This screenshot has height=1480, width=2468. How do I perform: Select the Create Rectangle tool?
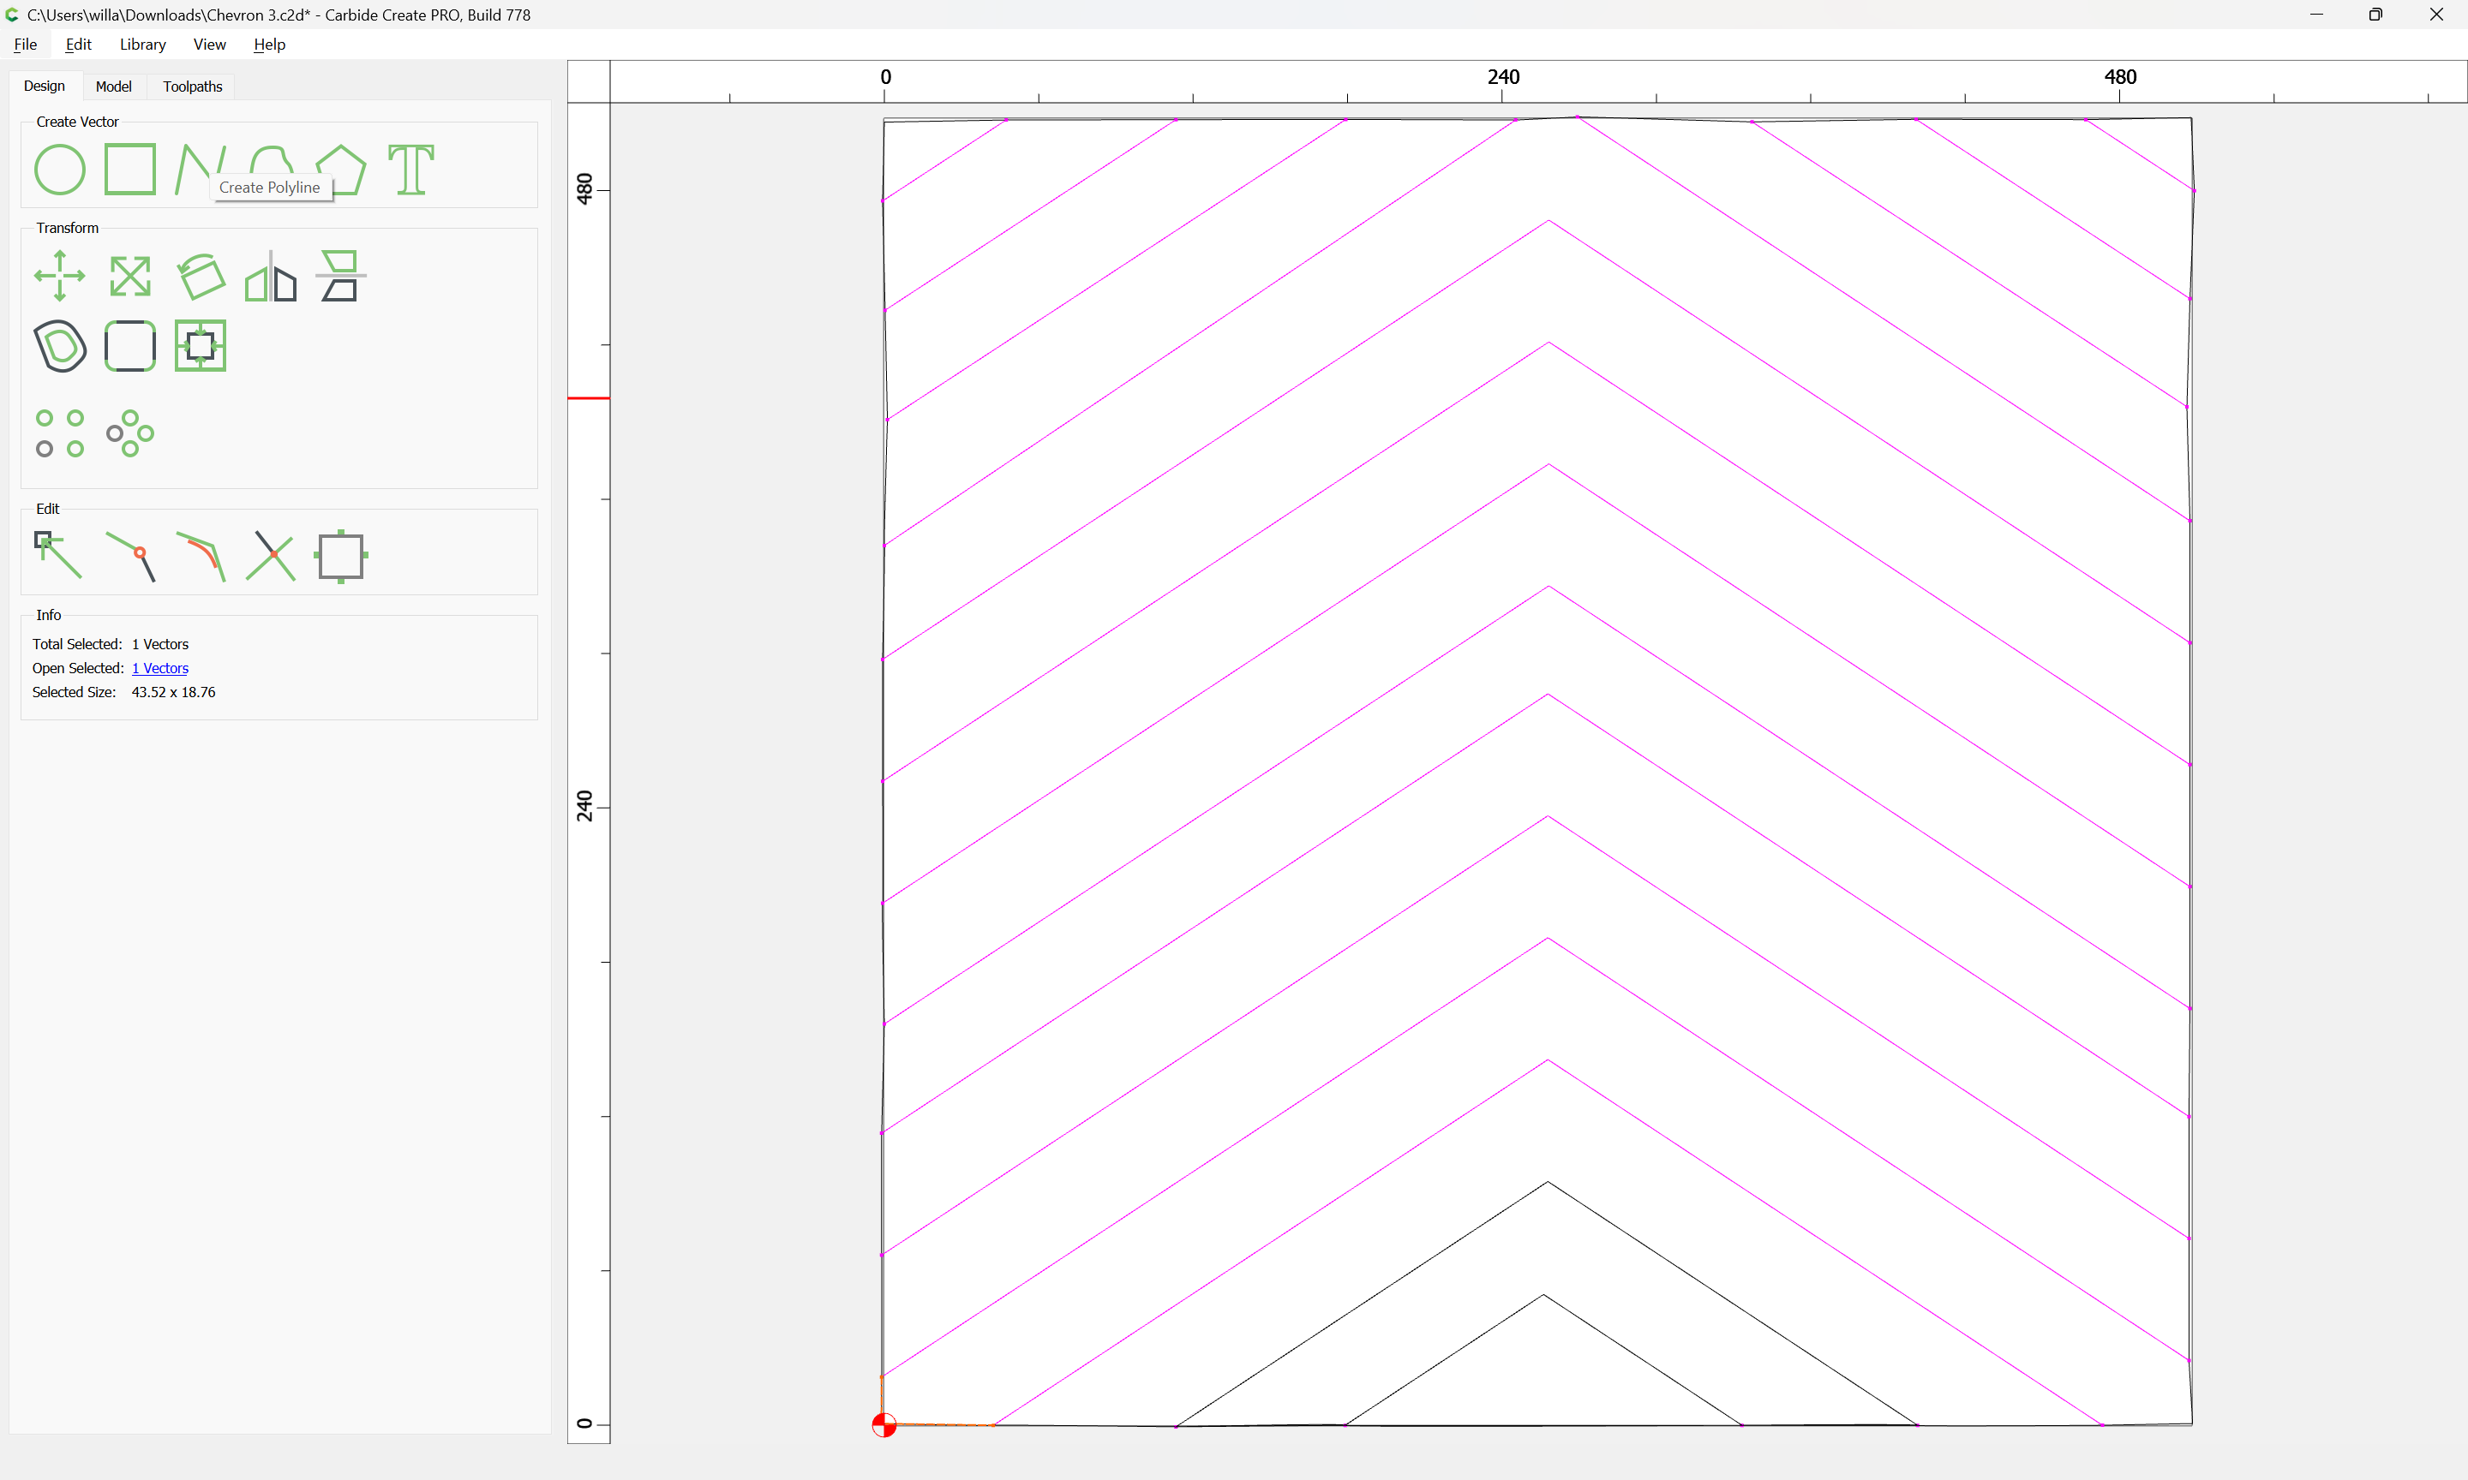[129, 170]
